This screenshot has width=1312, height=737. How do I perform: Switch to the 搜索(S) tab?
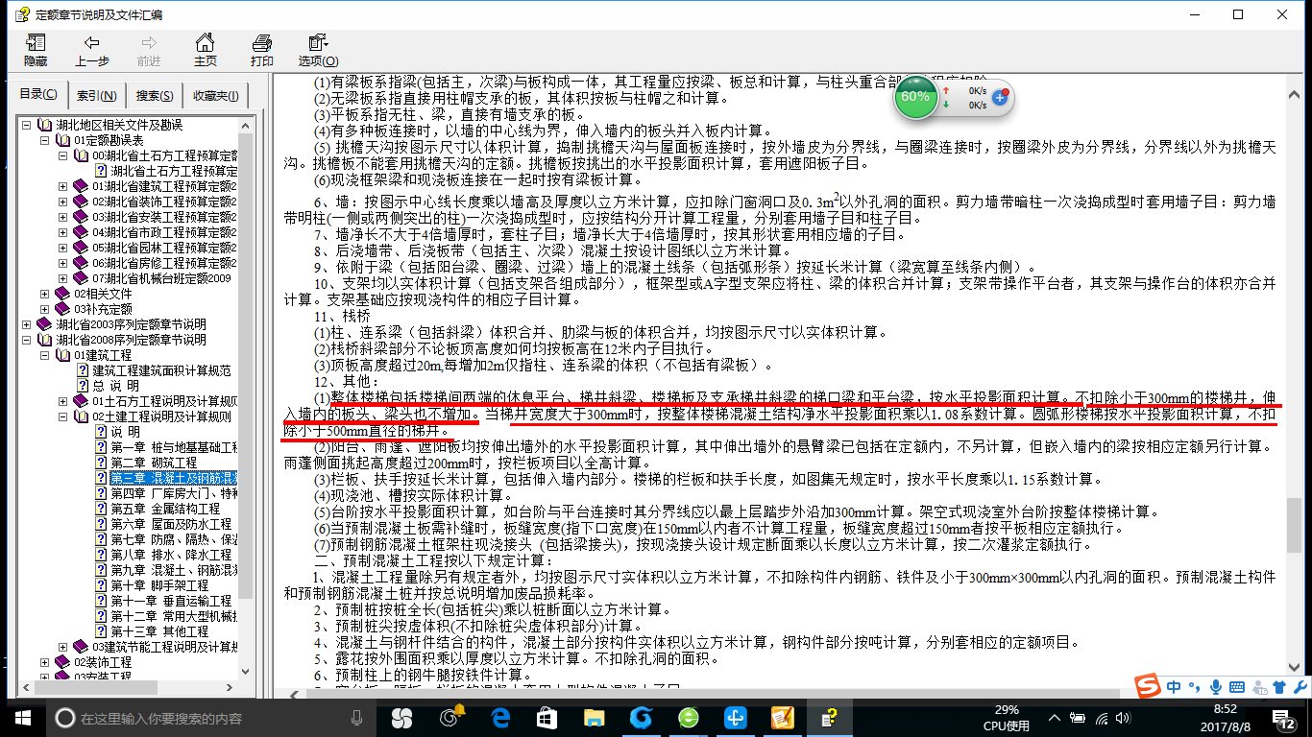point(155,95)
